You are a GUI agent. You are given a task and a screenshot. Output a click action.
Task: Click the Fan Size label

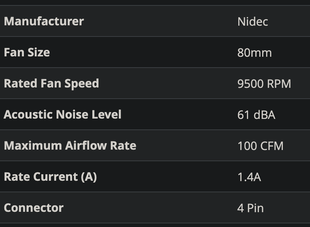click(27, 52)
